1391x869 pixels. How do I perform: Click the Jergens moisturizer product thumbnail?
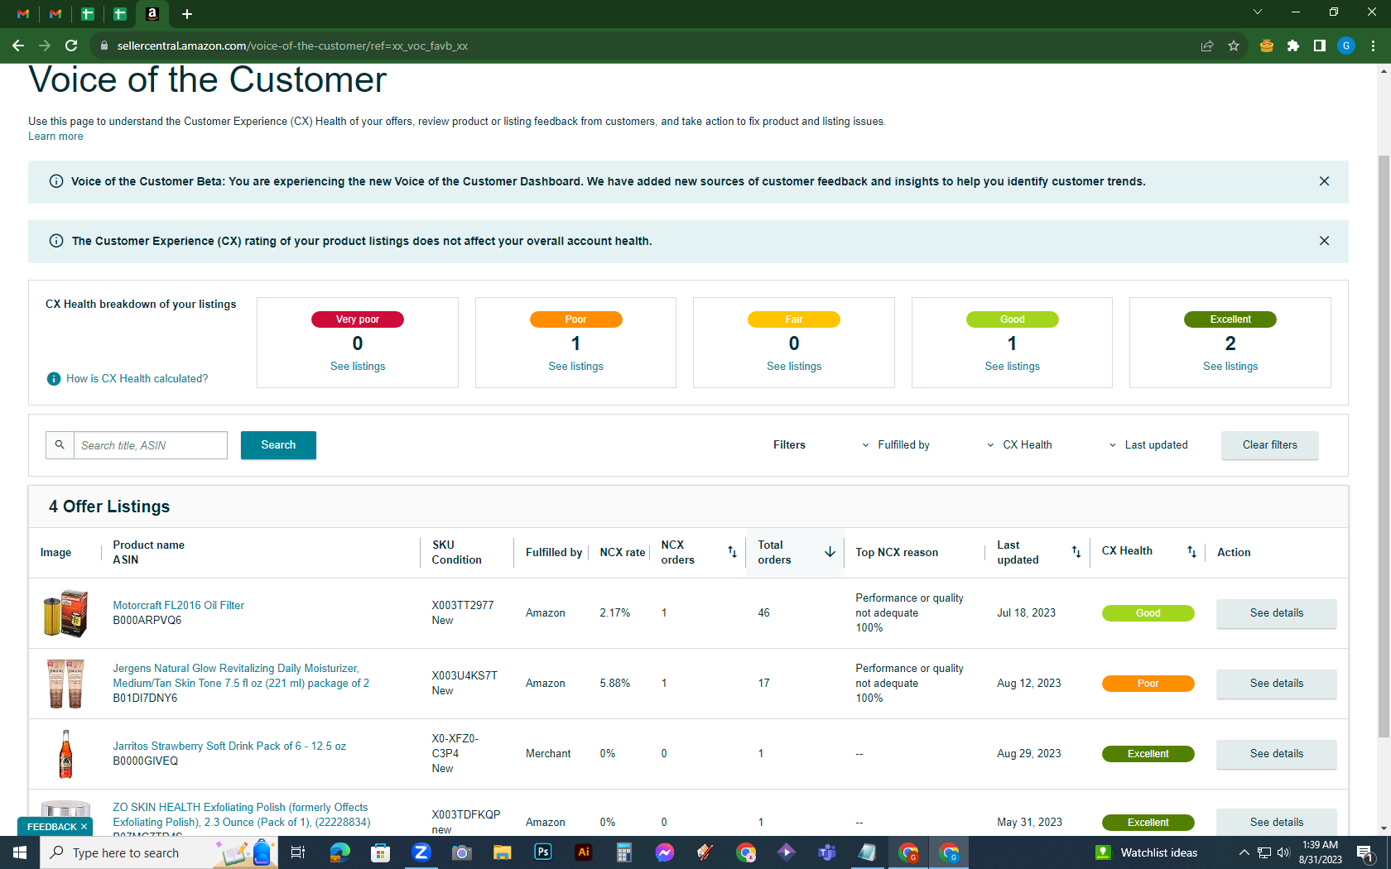point(65,684)
